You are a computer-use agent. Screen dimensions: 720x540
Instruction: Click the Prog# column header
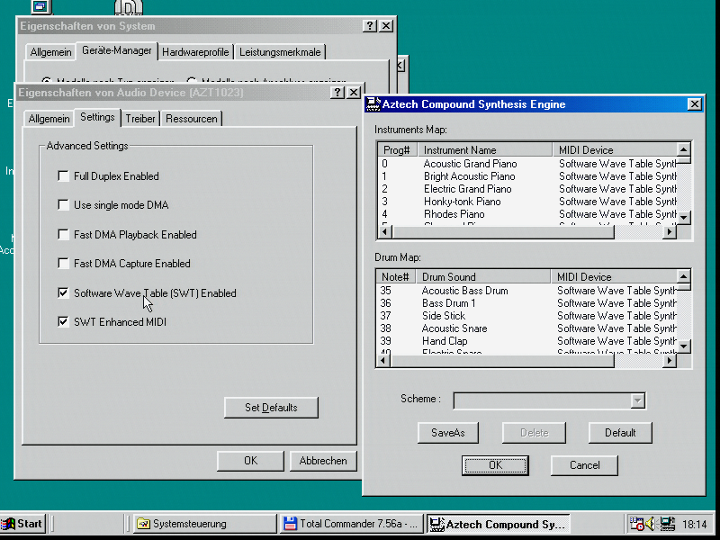[x=398, y=150]
